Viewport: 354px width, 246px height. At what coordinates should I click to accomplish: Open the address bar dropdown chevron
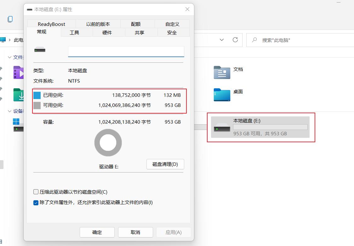click(x=221, y=40)
